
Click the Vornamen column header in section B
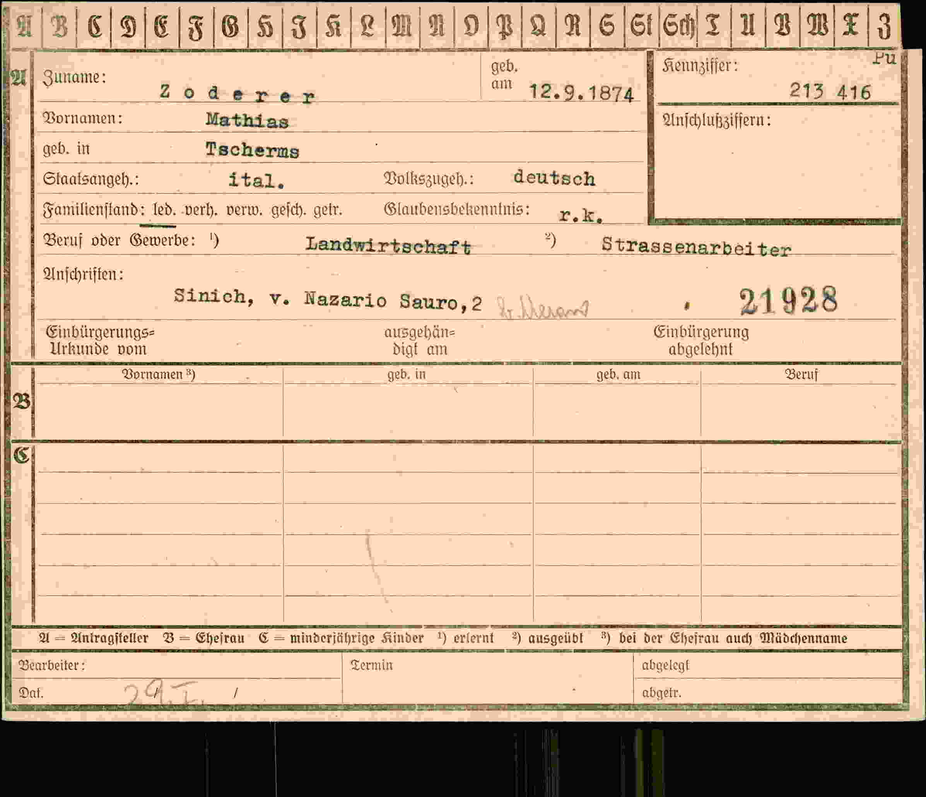(159, 374)
